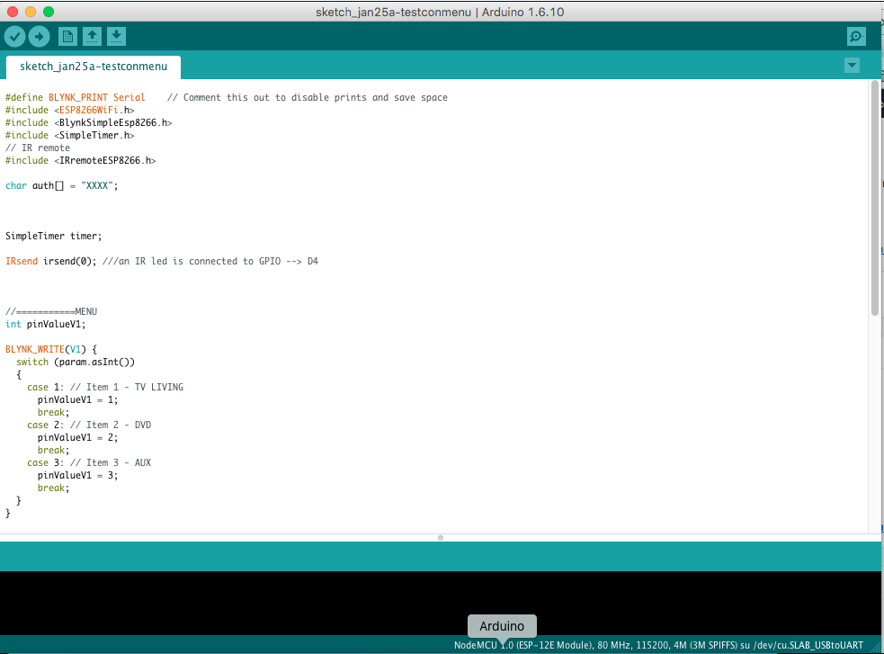Screen dimensions: 884x654
Task: Click the window title bar text
Action: tap(440, 12)
